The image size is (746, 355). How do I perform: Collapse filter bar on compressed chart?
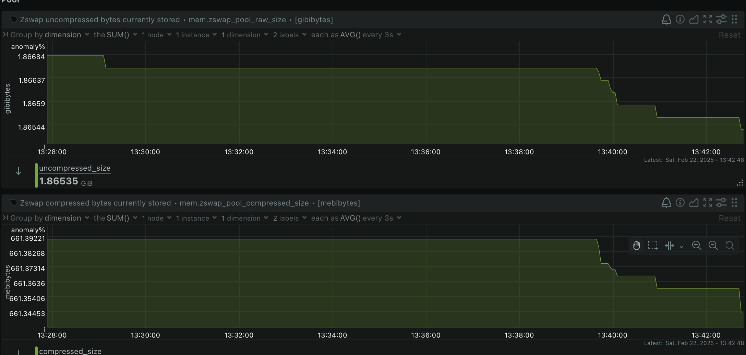point(5,218)
